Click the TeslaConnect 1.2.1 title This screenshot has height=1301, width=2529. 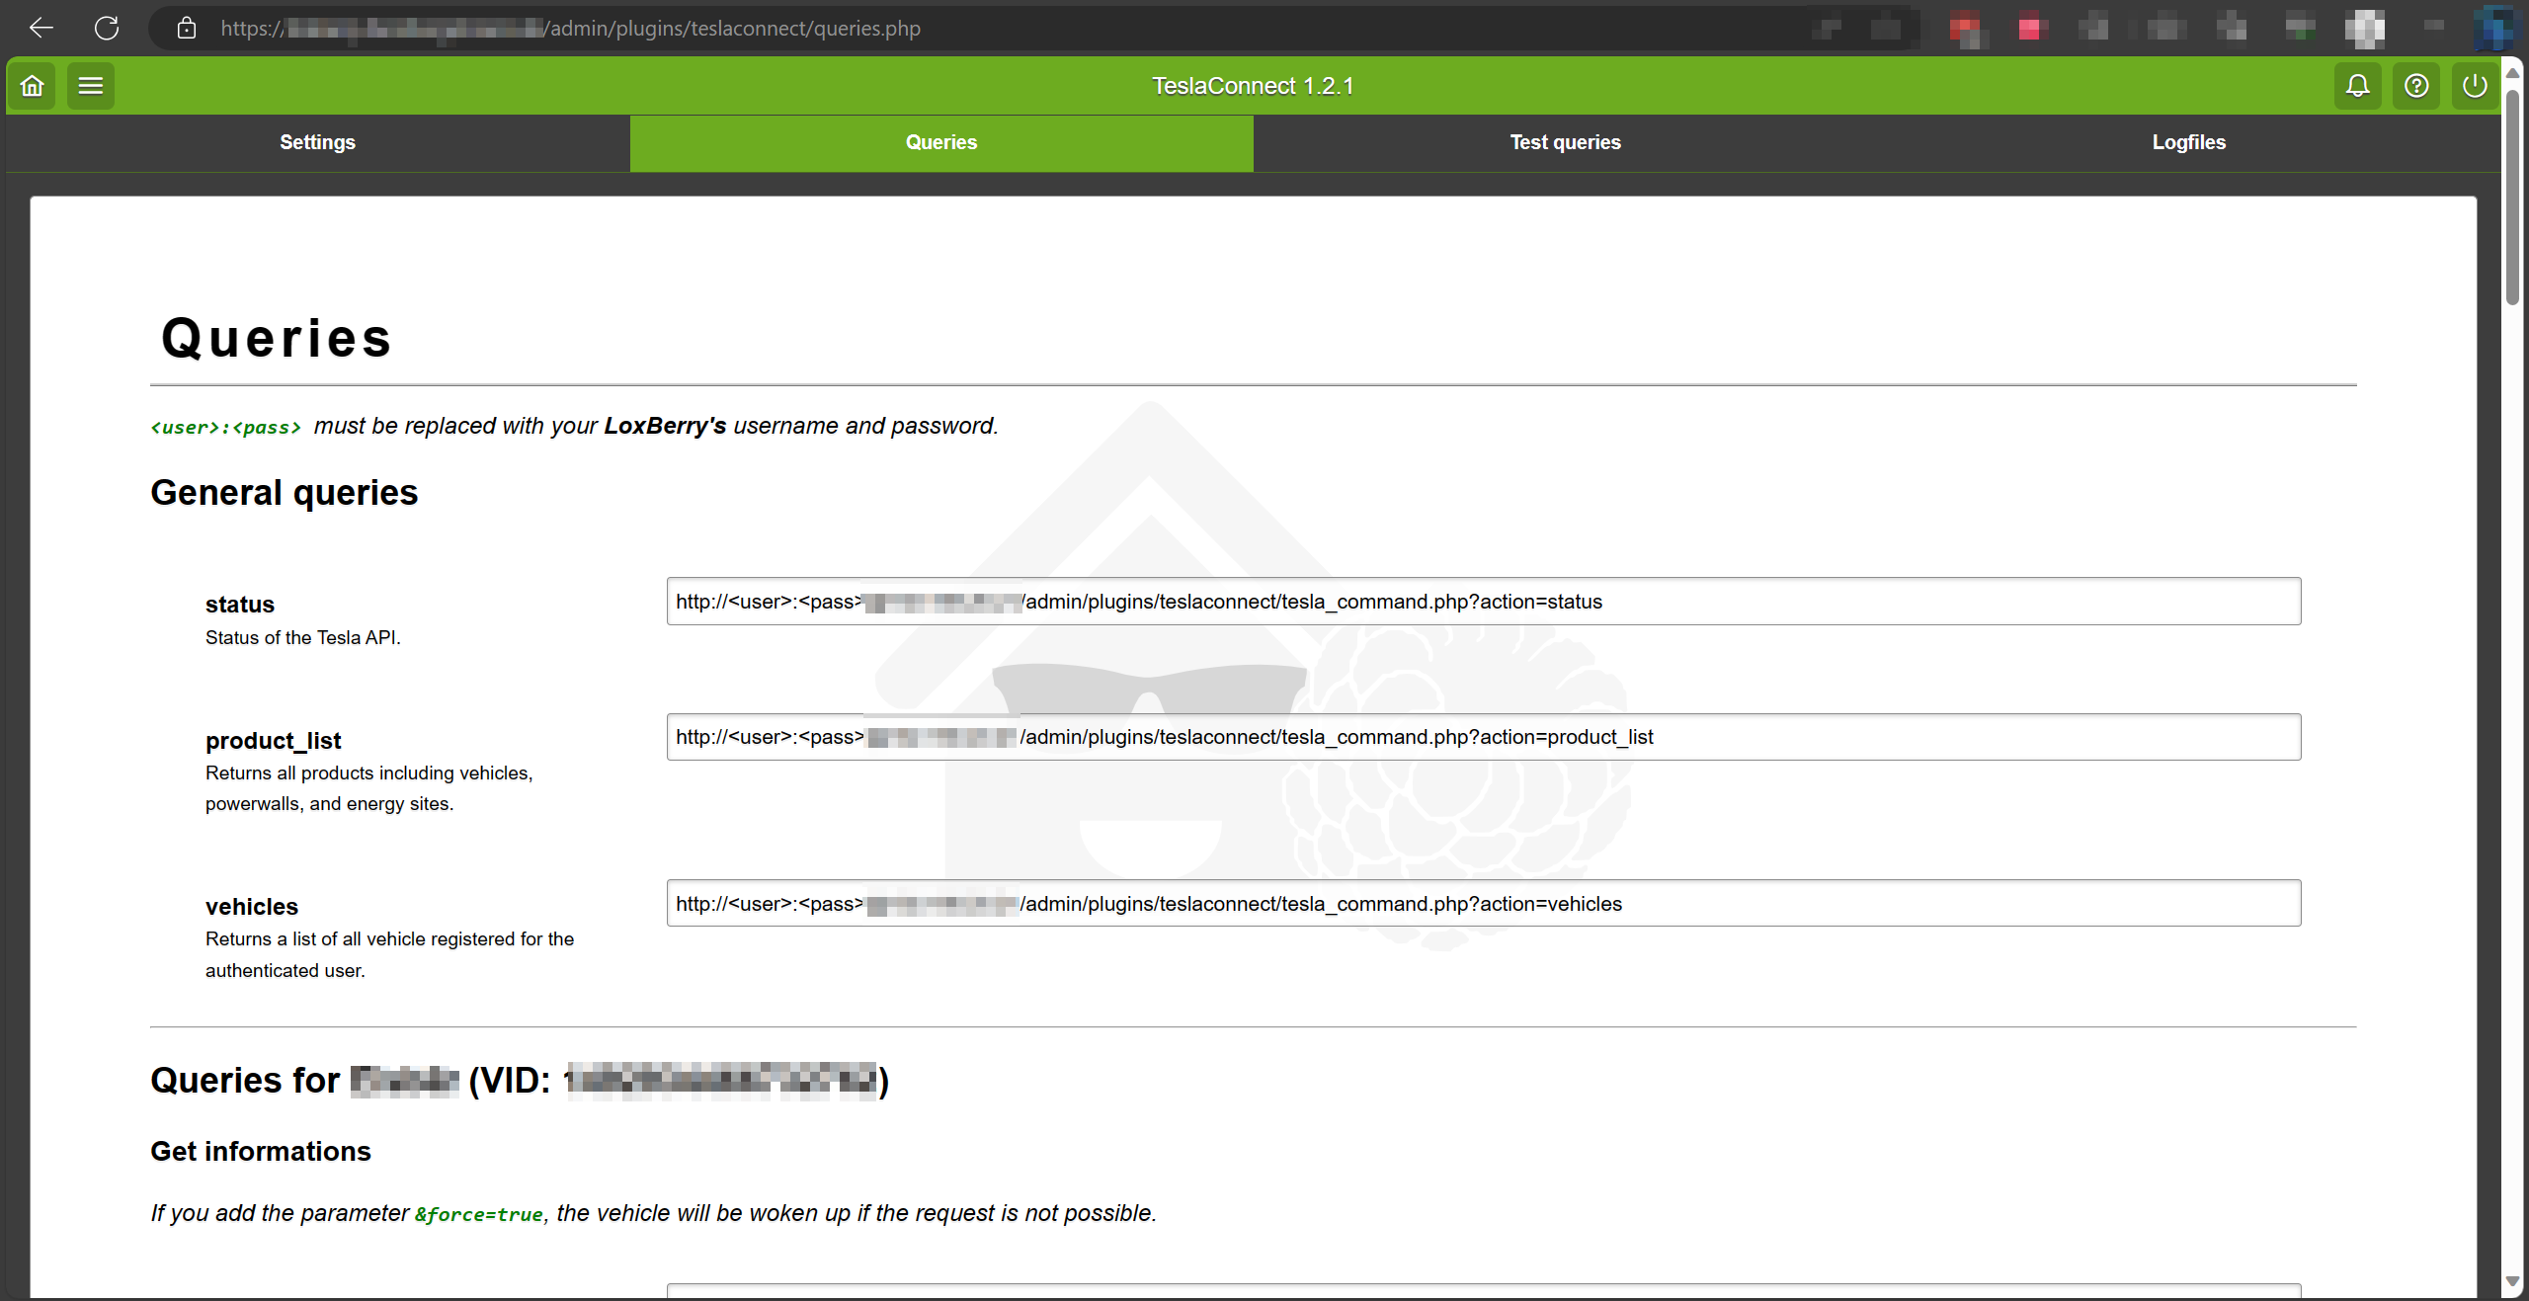1253,86
